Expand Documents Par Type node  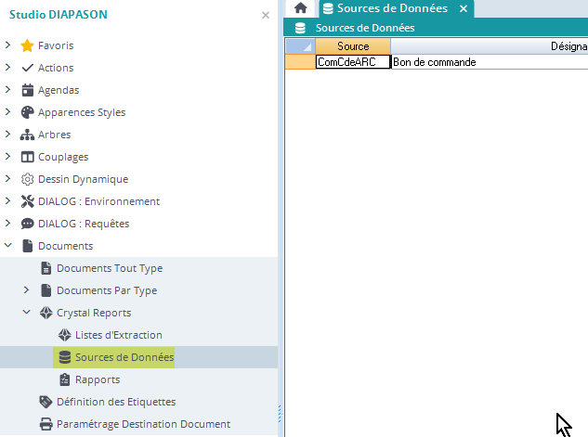(x=27, y=290)
